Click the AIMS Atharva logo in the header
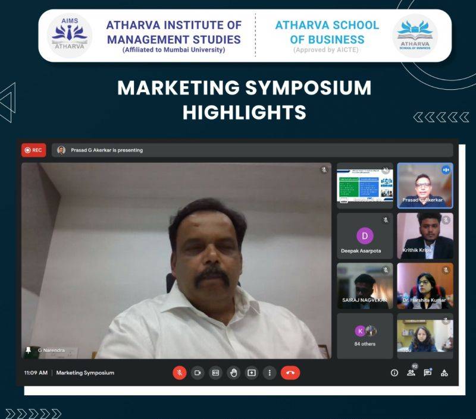 pos(70,35)
